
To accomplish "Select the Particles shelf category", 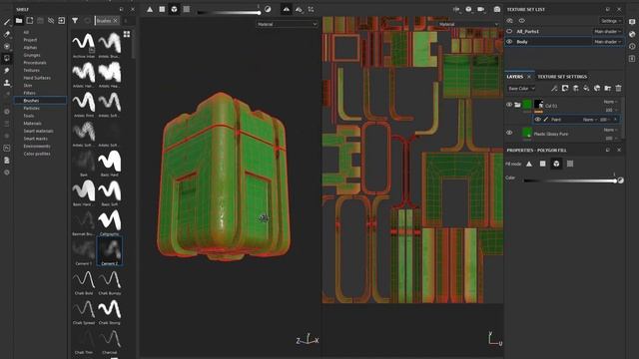I will pyautogui.click(x=31, y=109).
